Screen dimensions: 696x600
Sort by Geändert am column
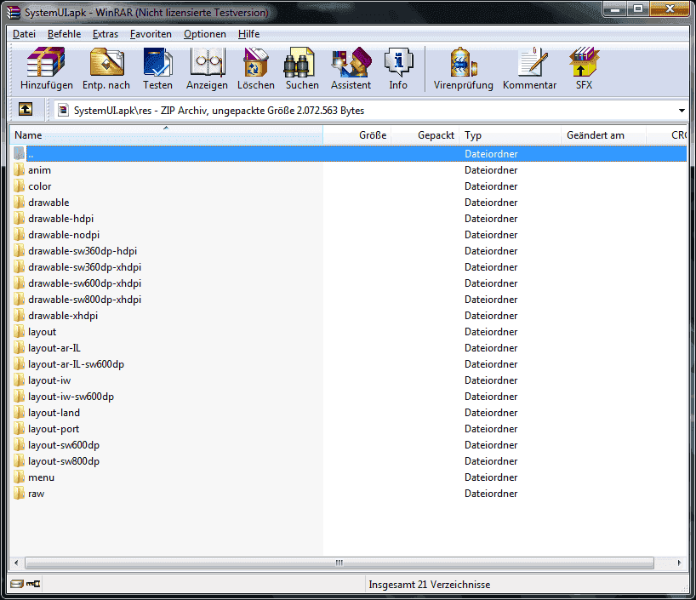603,135
